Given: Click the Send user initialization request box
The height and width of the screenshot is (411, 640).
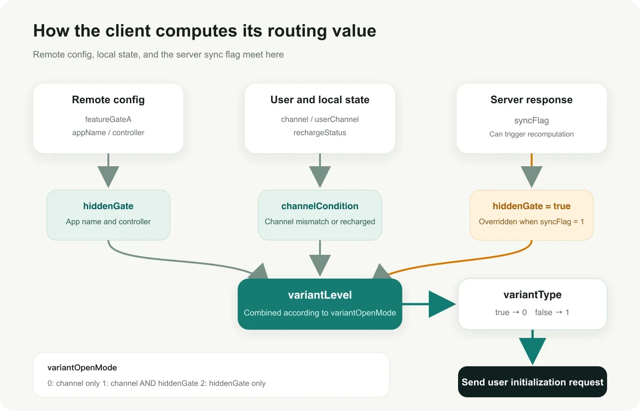Looking at the screenshot, I should click(533, 382).
